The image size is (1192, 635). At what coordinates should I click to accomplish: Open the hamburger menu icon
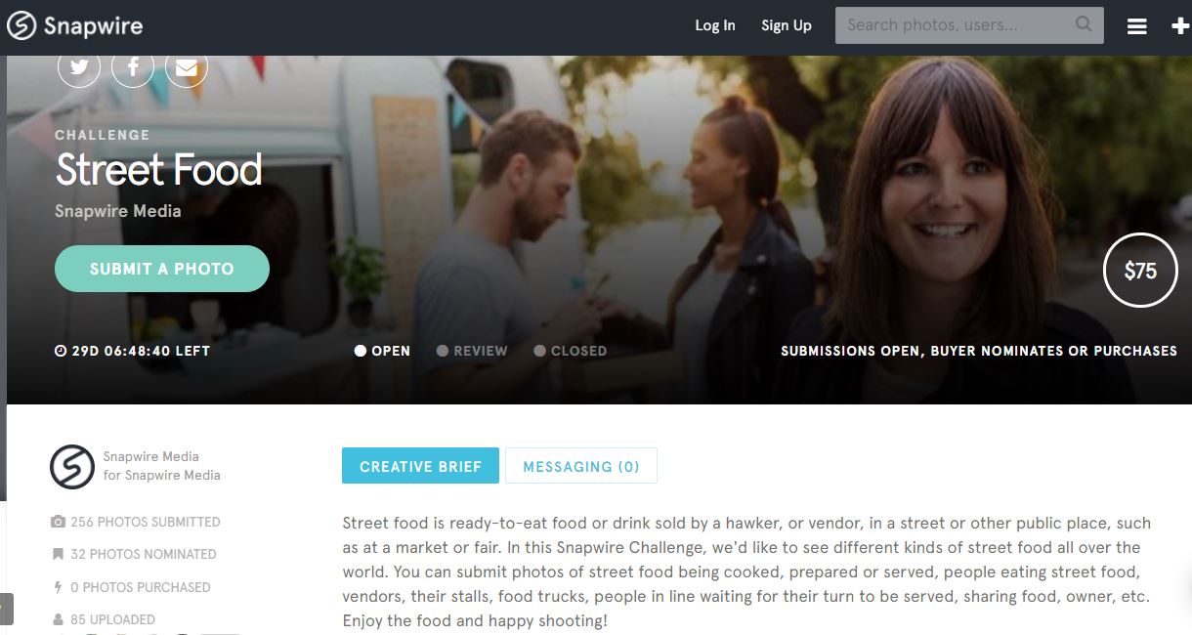(x=1137, y=26)
